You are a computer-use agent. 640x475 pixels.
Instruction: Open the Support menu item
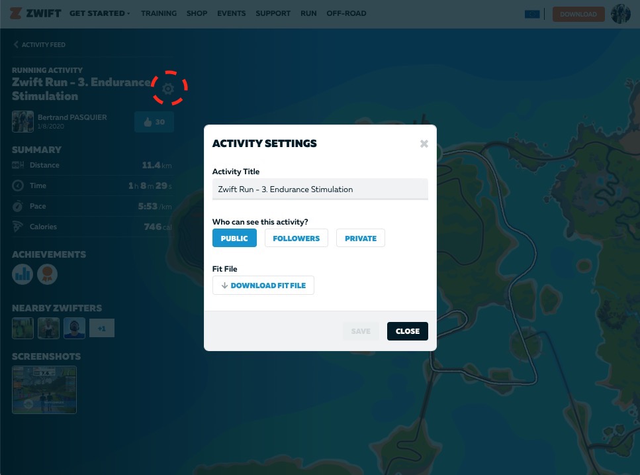pos(273,13)
